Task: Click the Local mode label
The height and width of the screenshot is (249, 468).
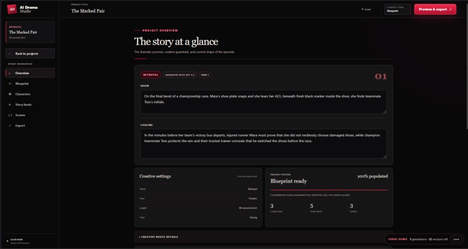Action: click(16, 240)
